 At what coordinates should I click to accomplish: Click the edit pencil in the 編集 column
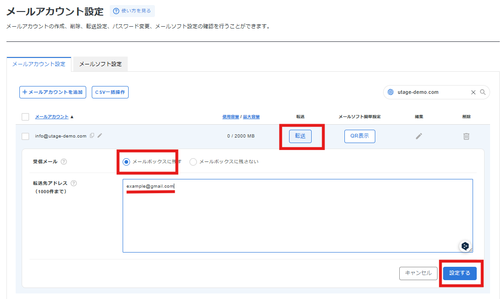click(419, 136)
